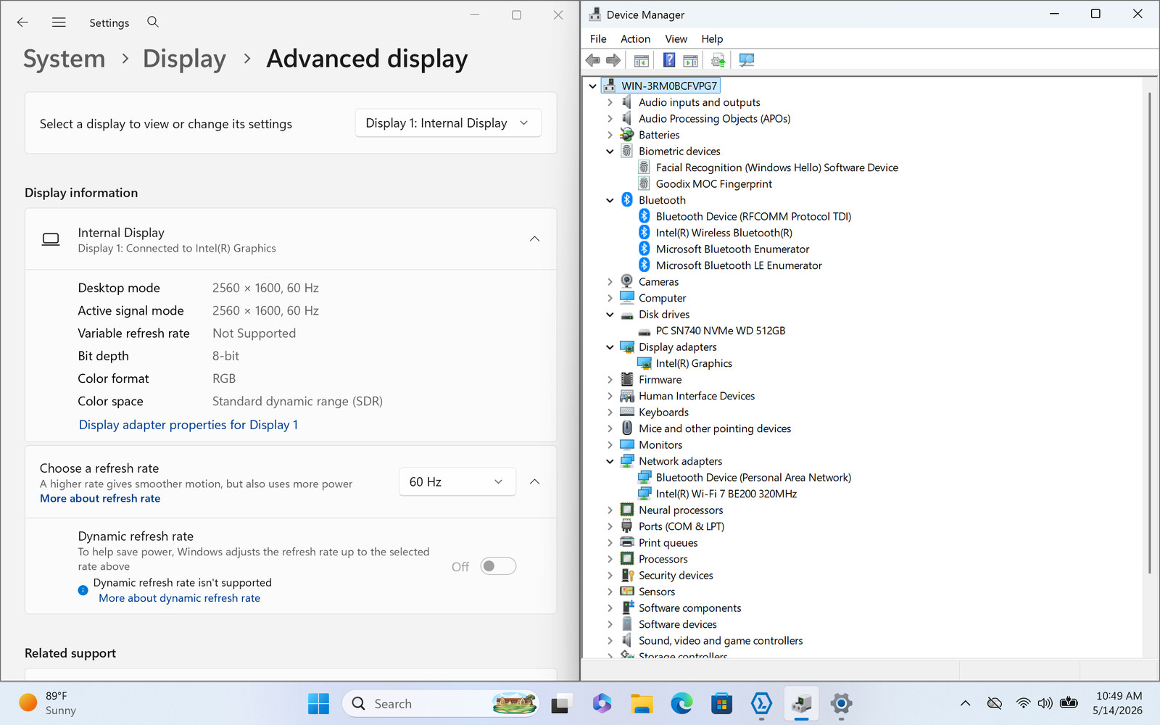The height and width of the screenshot is (725, 1160).
Task: Click the Forward arrow in Device Manager toolbar
Action: pos(613,60)
